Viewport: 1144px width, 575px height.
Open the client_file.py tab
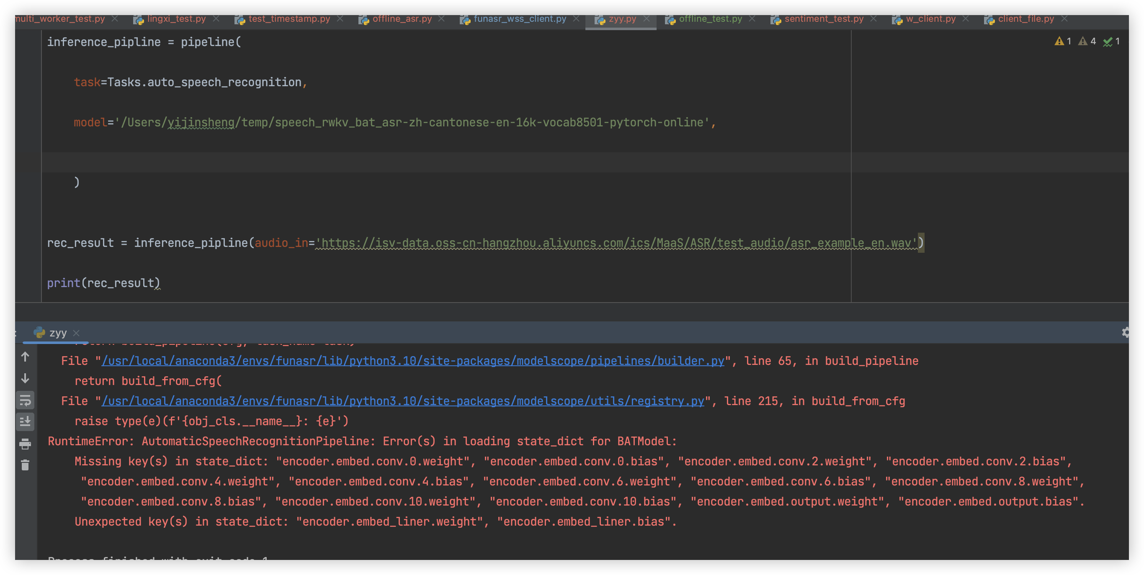tap(1019, 19)
